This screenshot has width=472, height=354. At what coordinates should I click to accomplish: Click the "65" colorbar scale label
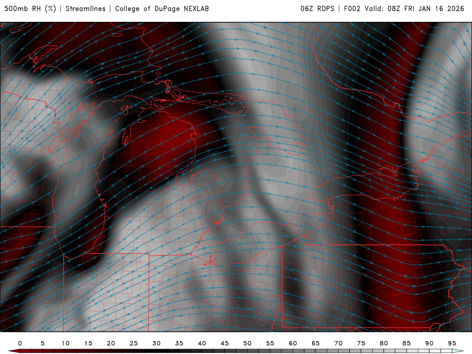(x=316, y=343)
